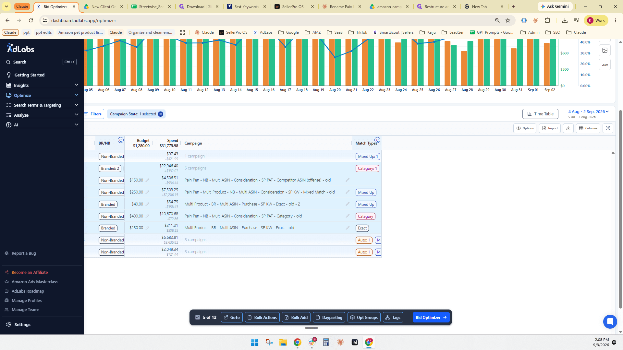Click Bulk Add in action bar
Image resolution: width=623 pixels, height=350 pixels.
tap(296, 317)
